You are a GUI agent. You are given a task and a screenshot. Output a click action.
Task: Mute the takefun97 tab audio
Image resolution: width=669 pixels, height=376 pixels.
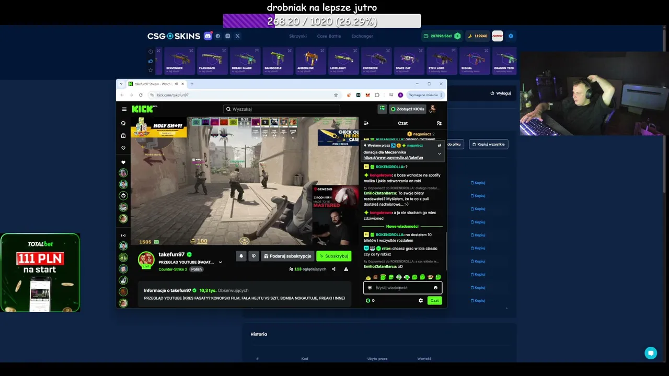(176, 84)
